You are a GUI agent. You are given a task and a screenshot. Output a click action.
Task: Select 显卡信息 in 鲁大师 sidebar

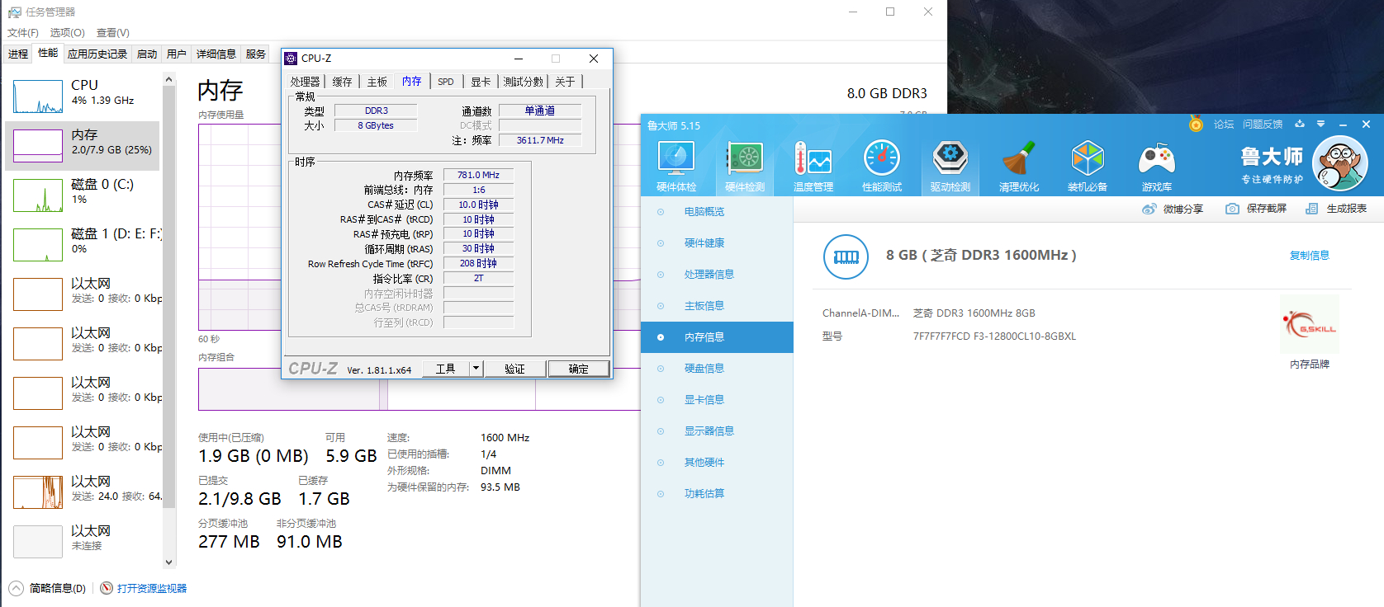click(717, 400)
